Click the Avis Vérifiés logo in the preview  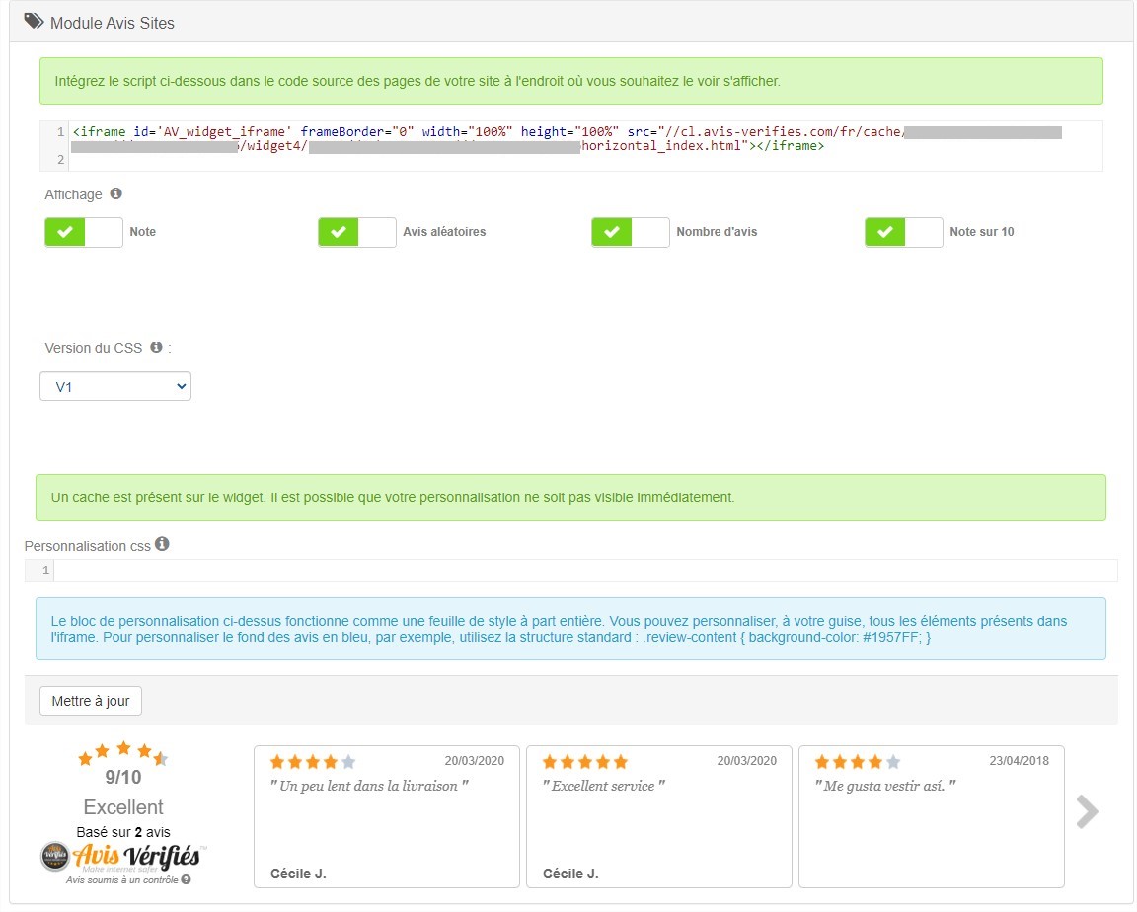(x=123, y=858)
